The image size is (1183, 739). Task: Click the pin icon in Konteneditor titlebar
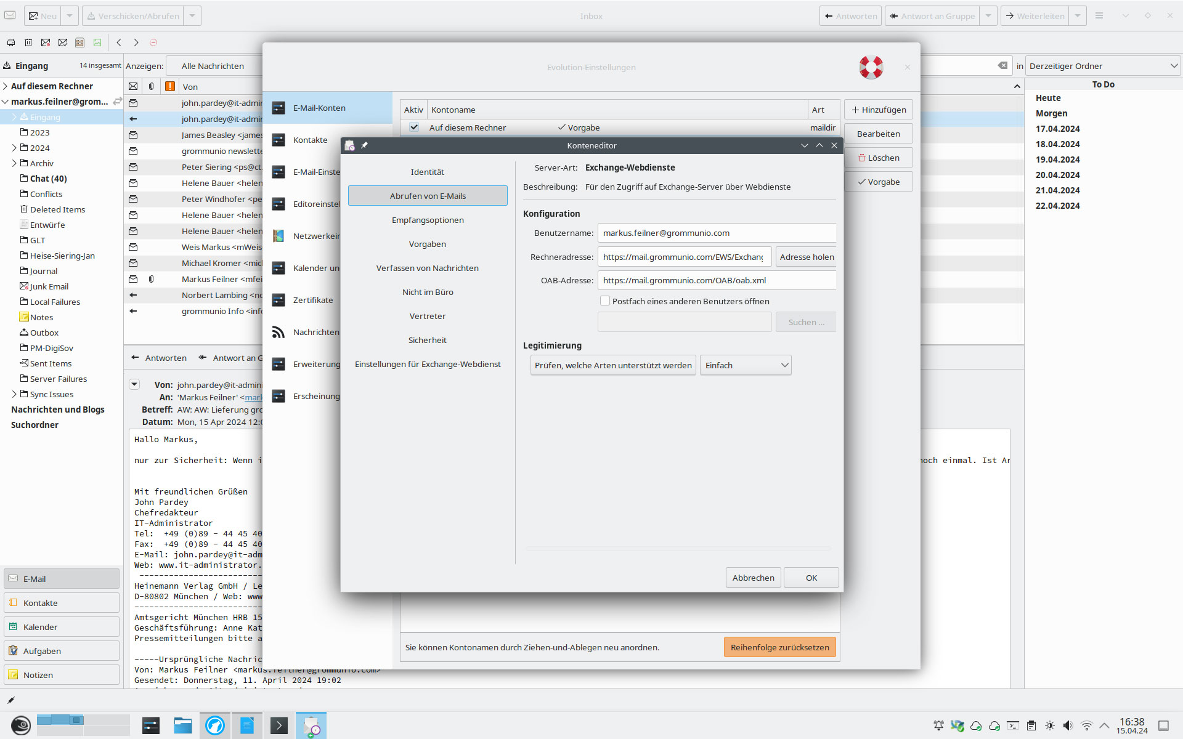[364, 145]
